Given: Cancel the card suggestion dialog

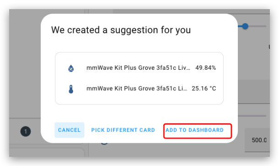Looking at the screenshot, I should click(70, 130).
